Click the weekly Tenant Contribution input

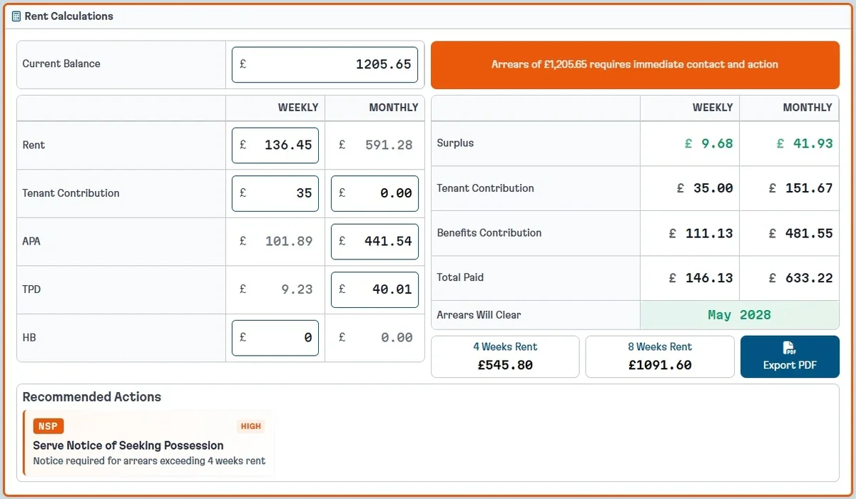[x=275, y=193]
